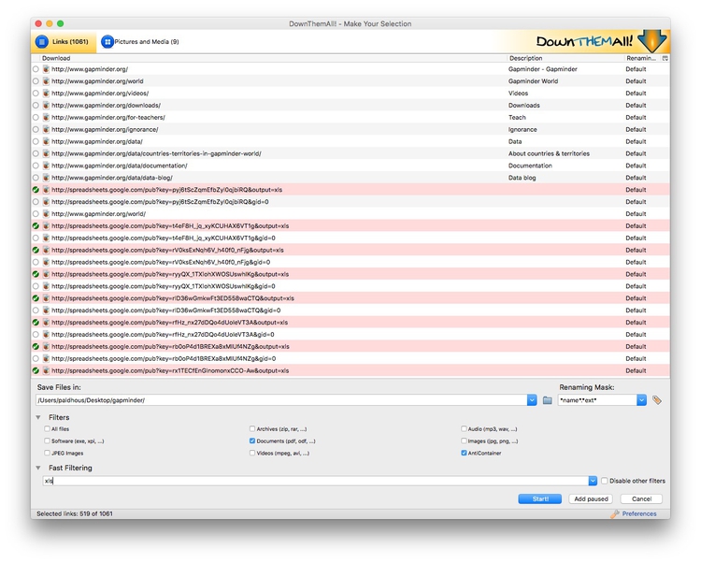The width and height of the screenshot is (701, 563).
Task: Click the Add paused button
Action: tap(591, 499)
